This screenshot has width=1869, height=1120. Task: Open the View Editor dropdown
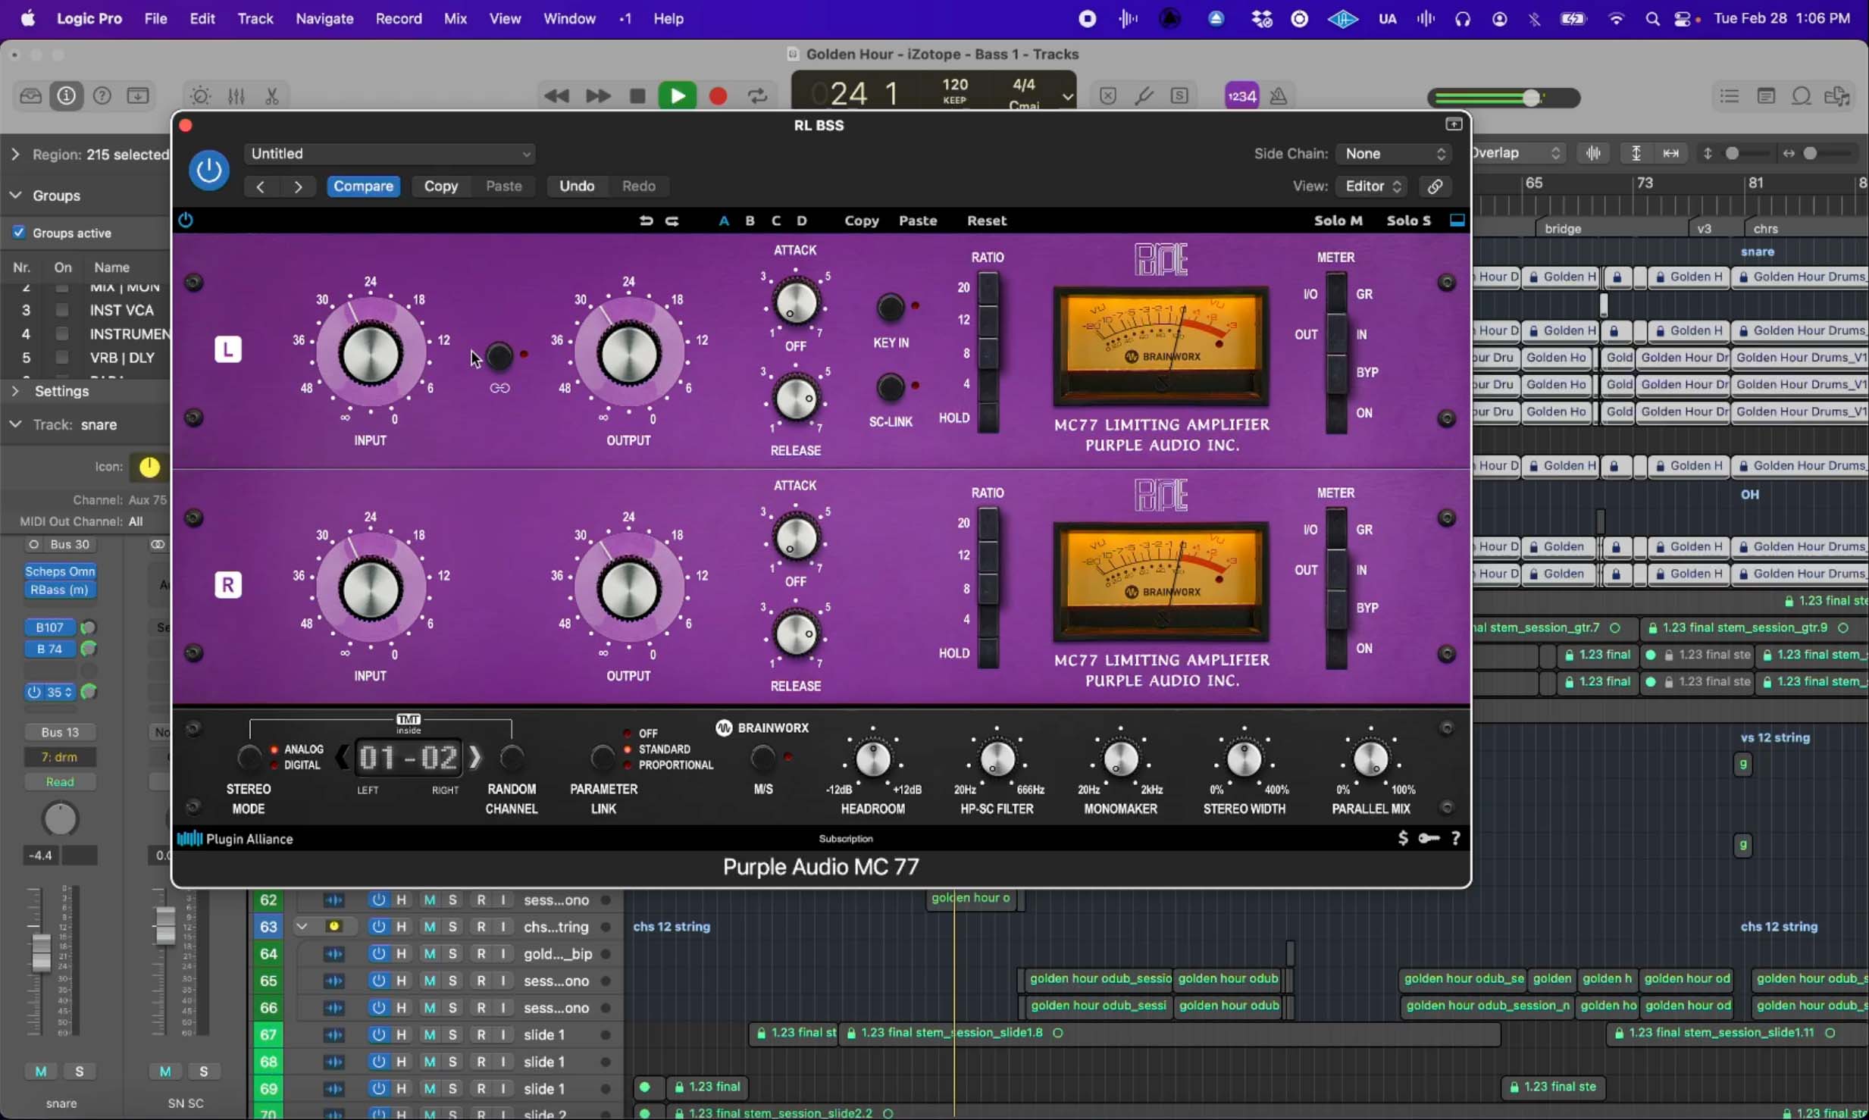coord(1372,186)
